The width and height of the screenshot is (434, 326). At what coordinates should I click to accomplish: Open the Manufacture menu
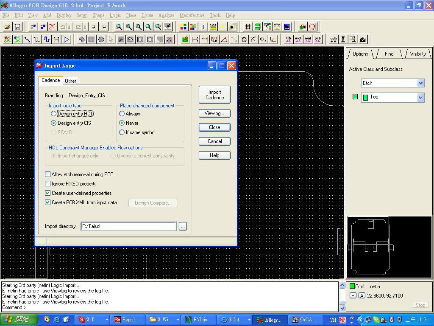click(x=192, y=15)
